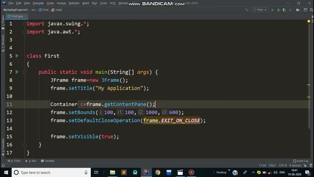The width and height of the screenshot is (314, 177).
Task: Click line number 14 in the gutter
Action: click(9, 128)
